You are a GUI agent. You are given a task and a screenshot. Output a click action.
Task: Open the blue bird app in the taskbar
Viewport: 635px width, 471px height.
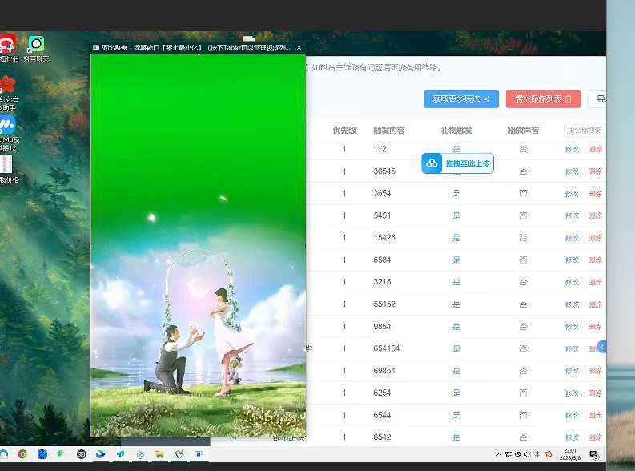click(x=100, y=454)
